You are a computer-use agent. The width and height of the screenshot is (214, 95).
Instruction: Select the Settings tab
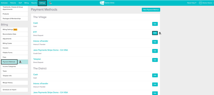point(42,3)
